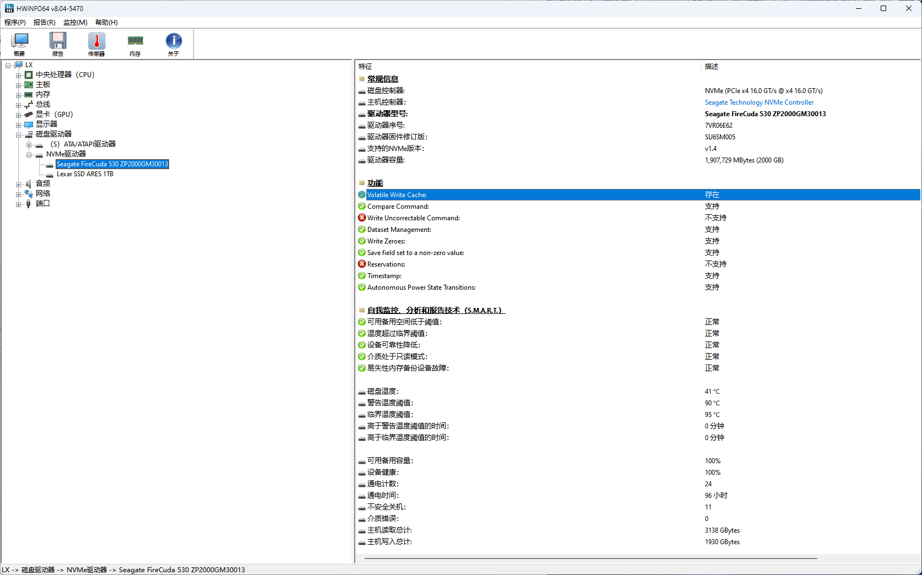This screenshot has height=575, width=922.
Task: Open the 报告(R) menu
Action: (x=44, y=23)
